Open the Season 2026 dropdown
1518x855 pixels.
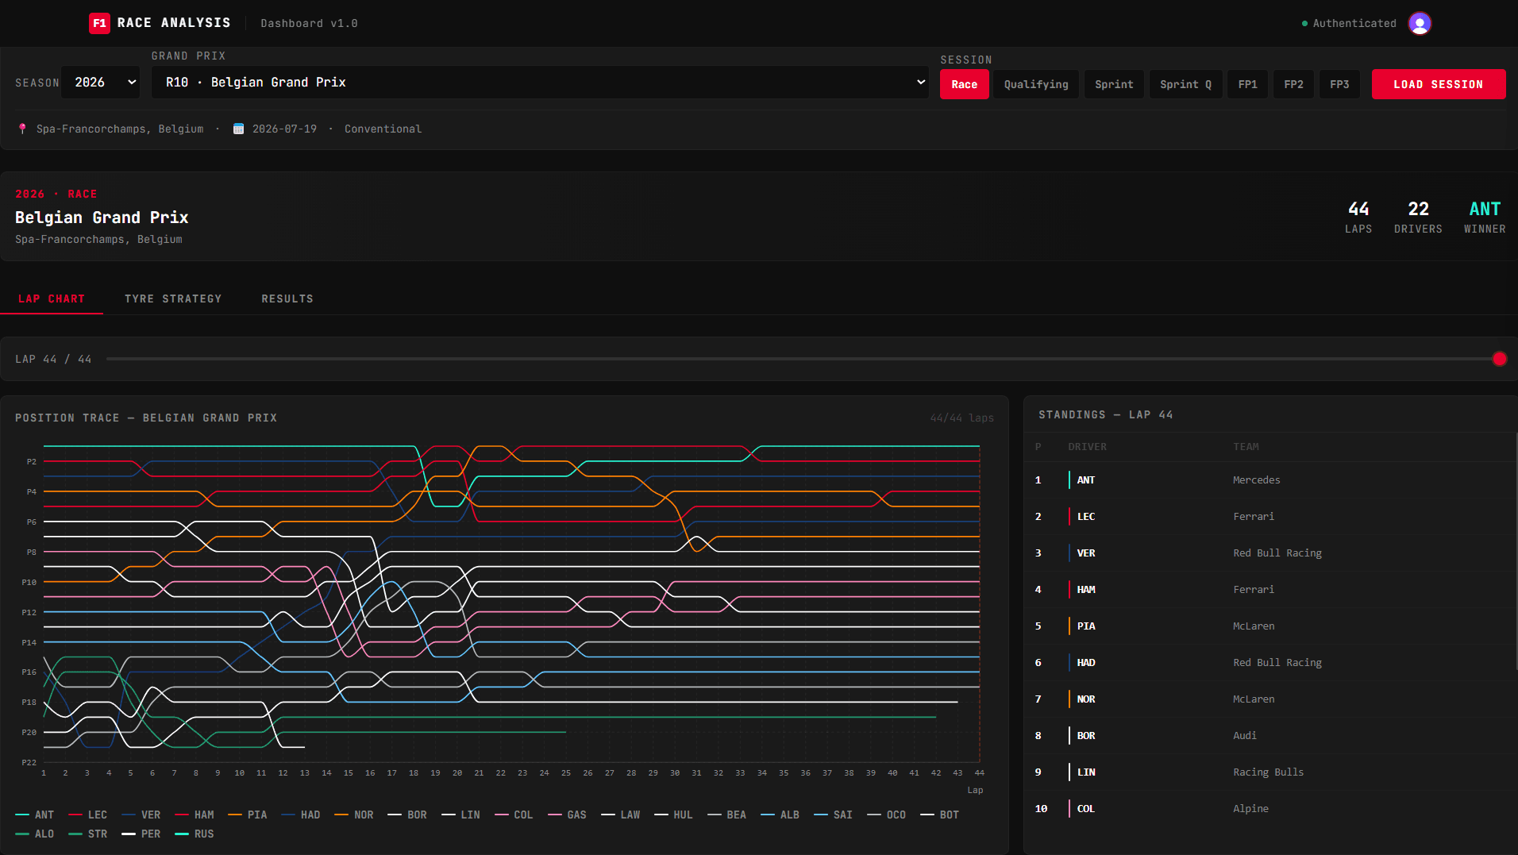(x=101, y=83)
